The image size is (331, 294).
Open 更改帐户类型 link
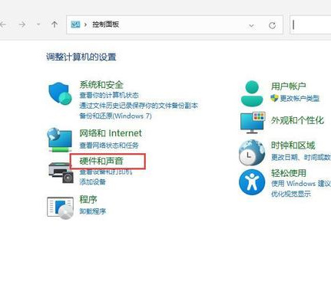[300, 98]
